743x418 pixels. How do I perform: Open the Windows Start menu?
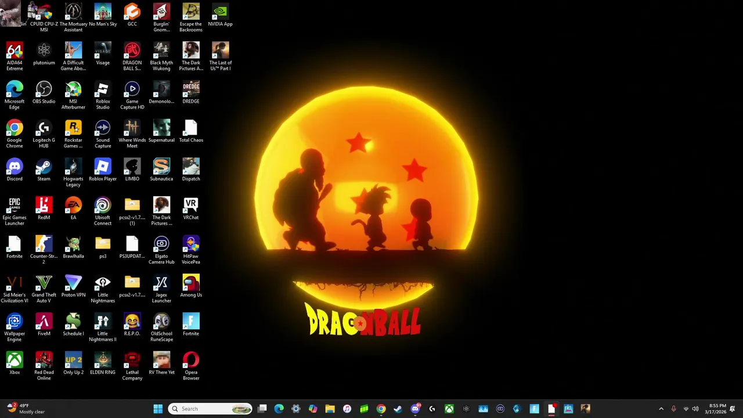point(158,409)
